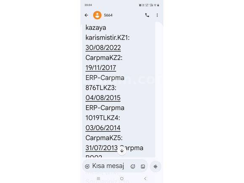This screenshot has height=183, width=244.
Task: Open the date link 04/08/2015
Action: point(103,98)
